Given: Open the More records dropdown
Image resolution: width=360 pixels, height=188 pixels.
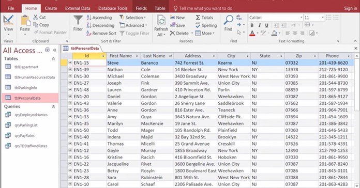Looking at the screenshot, I should (205, 33).
